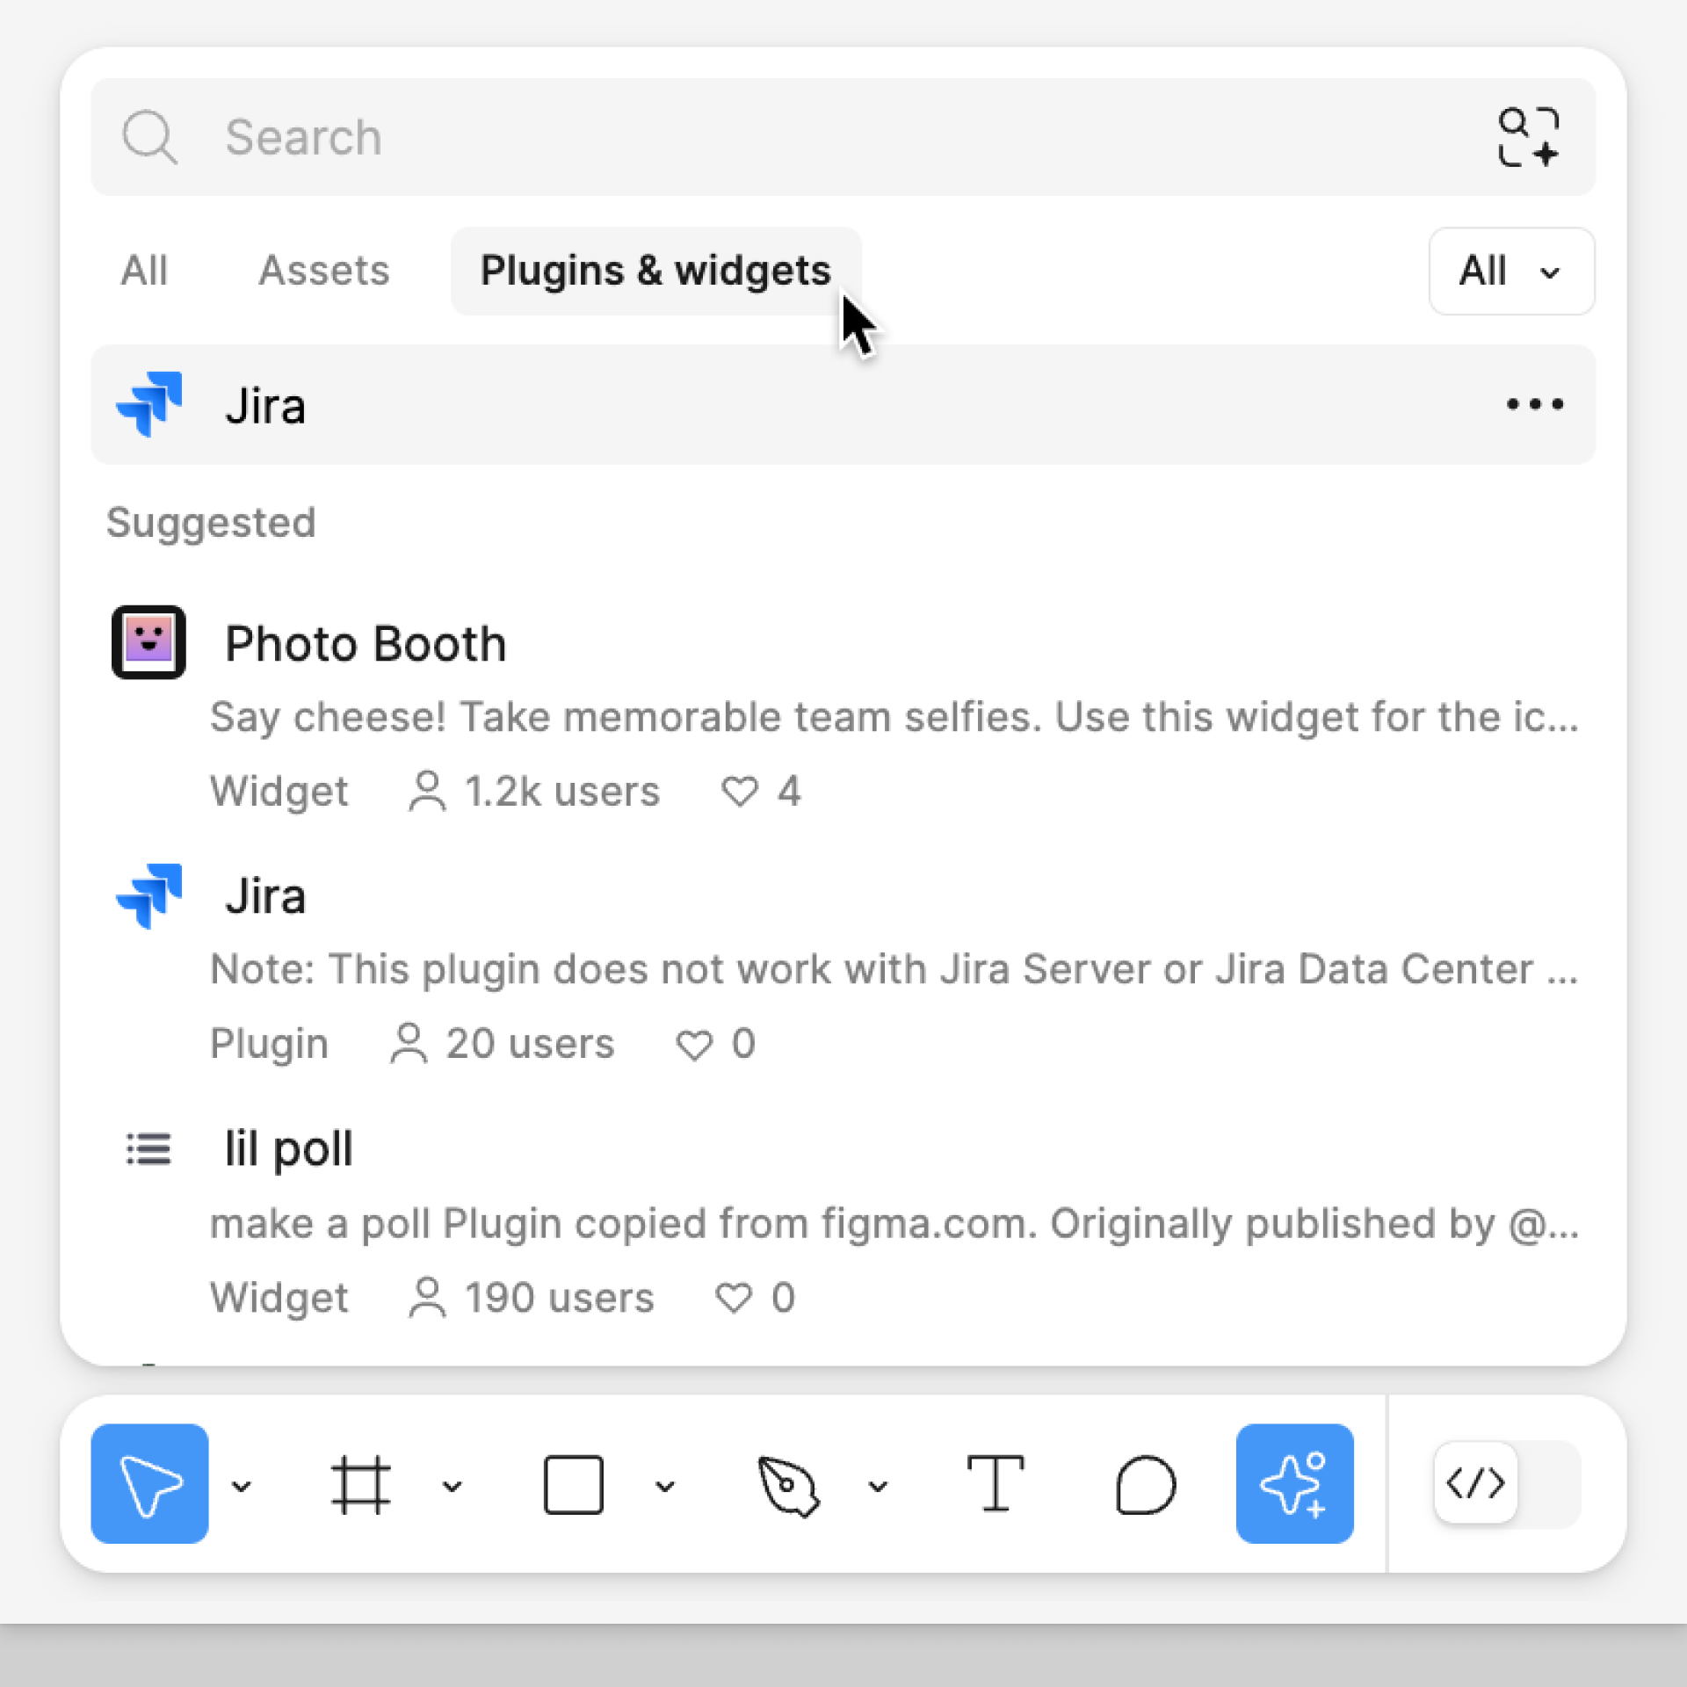Click the search magnifier icon
Viewport: 1687px width, 1687px height.
pyautogui.click(x=149, y=137)
